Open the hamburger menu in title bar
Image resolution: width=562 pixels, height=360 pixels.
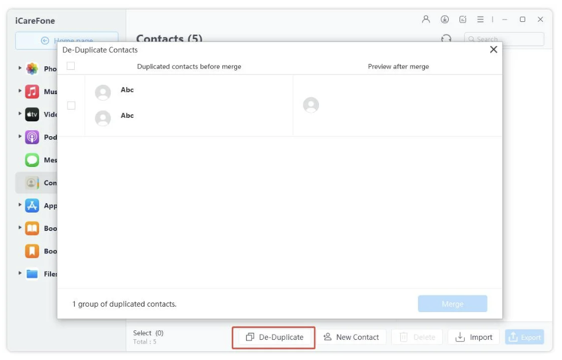pyautogui.click(x=480, y=20)
